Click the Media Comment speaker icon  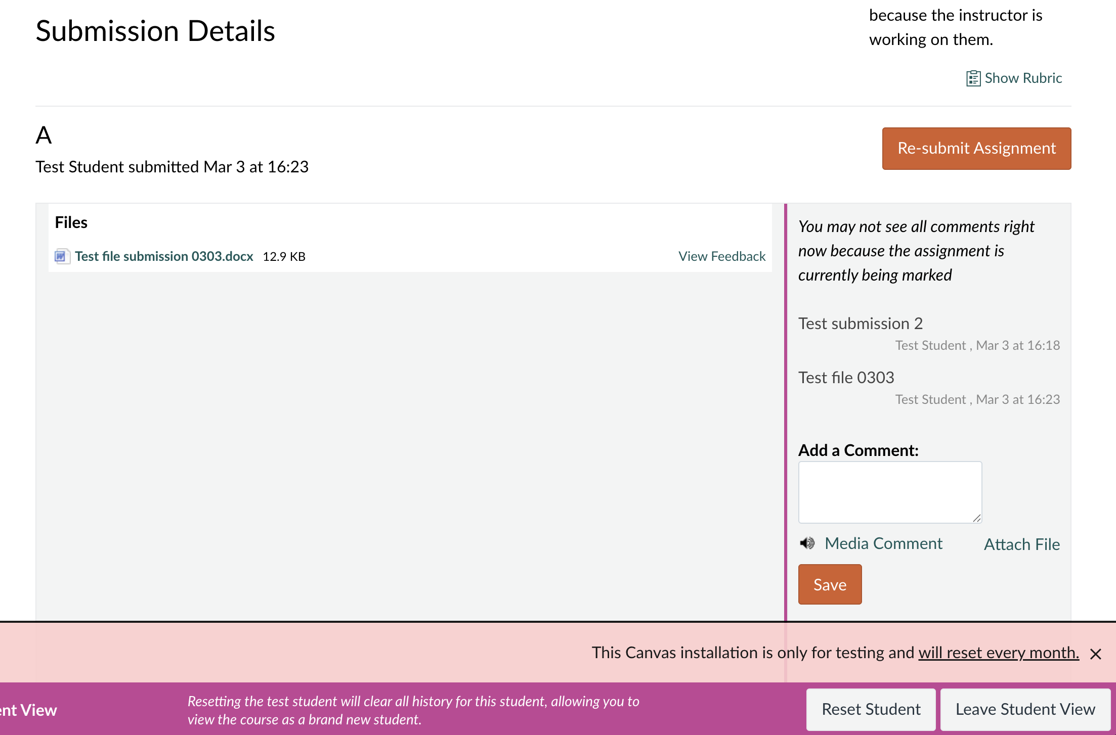click(x=807, y=543)
